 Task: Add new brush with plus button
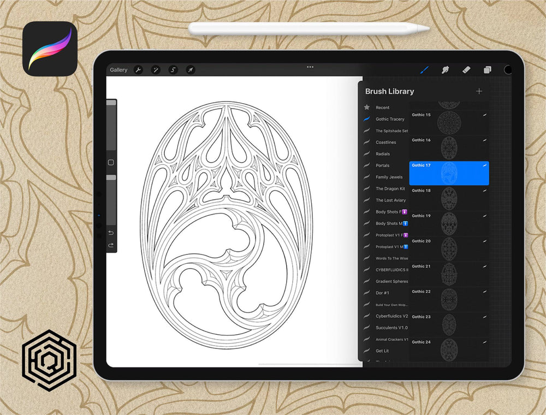[x=479, y=91]
